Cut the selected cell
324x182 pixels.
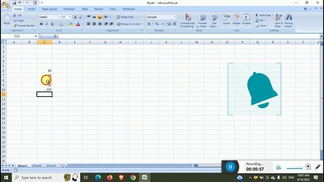point(17,15)
